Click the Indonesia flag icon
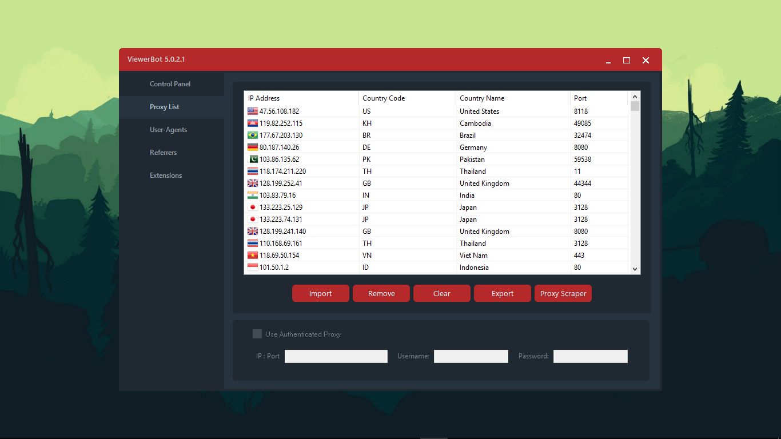Viewport: 781px width, 439px height. tap(252, 268)
